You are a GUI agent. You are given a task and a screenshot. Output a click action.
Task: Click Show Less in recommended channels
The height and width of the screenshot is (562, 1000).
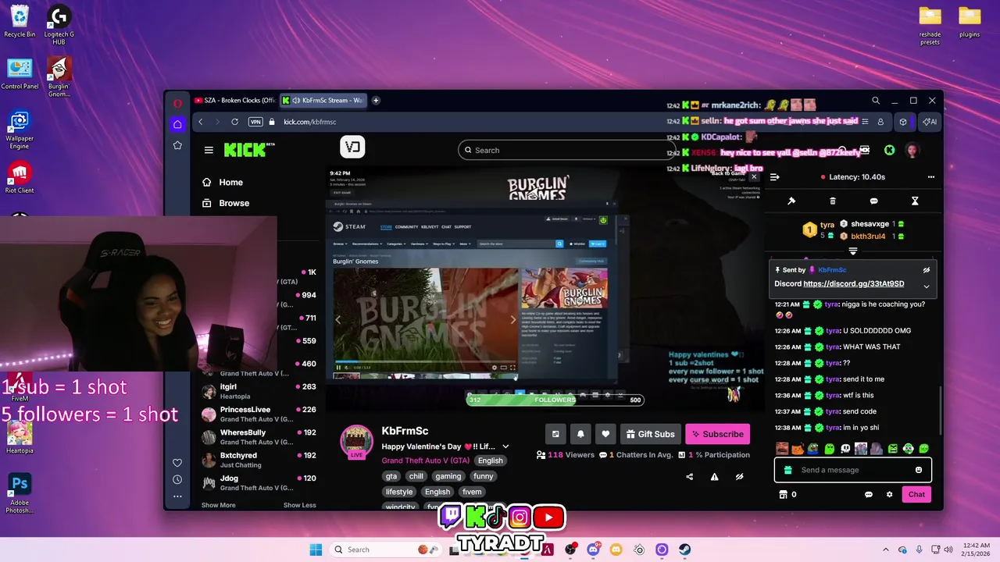299,505
